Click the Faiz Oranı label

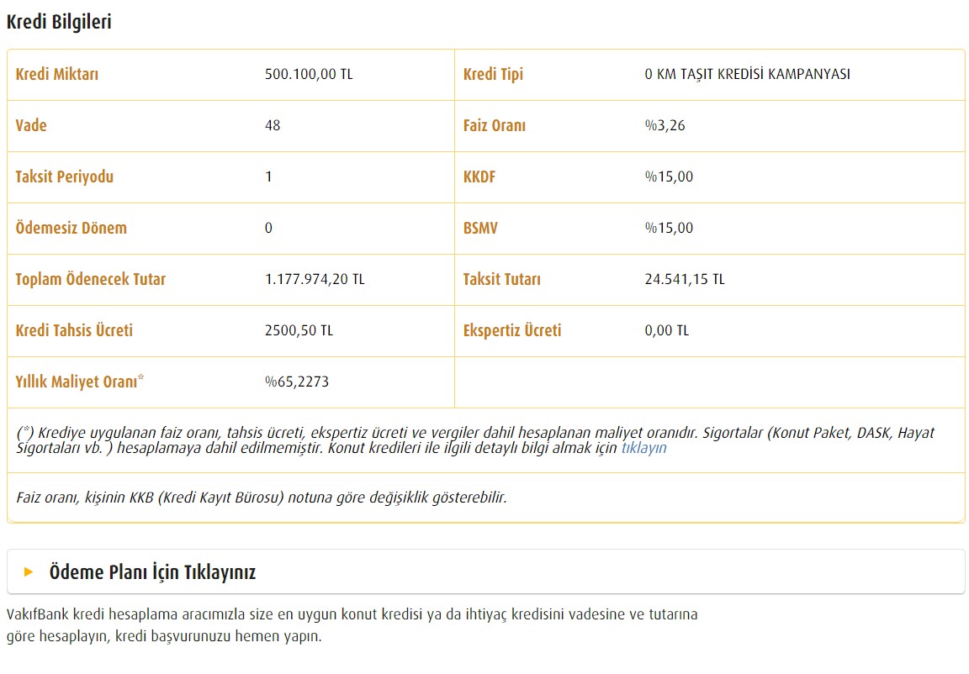pyautogui.click(x=494, y=125)
